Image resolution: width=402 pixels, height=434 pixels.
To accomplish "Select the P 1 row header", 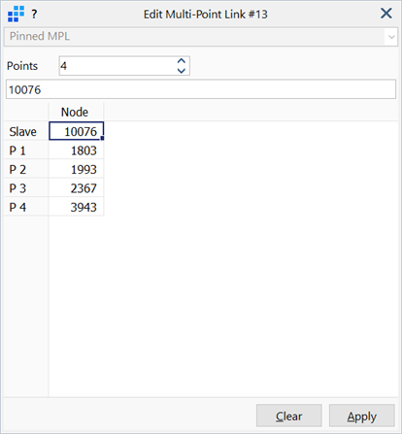I will (x=26, y=150).
